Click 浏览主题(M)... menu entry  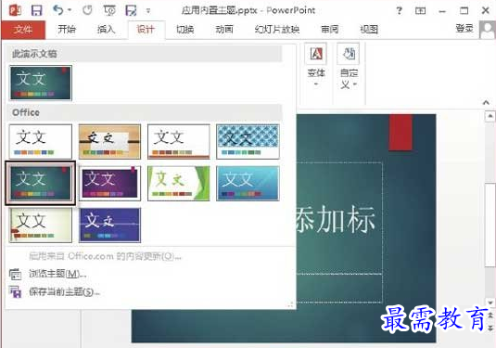pos(57,274)
